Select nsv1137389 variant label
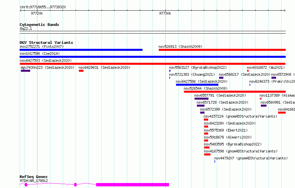The image size is (295, 188). point(277,95)
